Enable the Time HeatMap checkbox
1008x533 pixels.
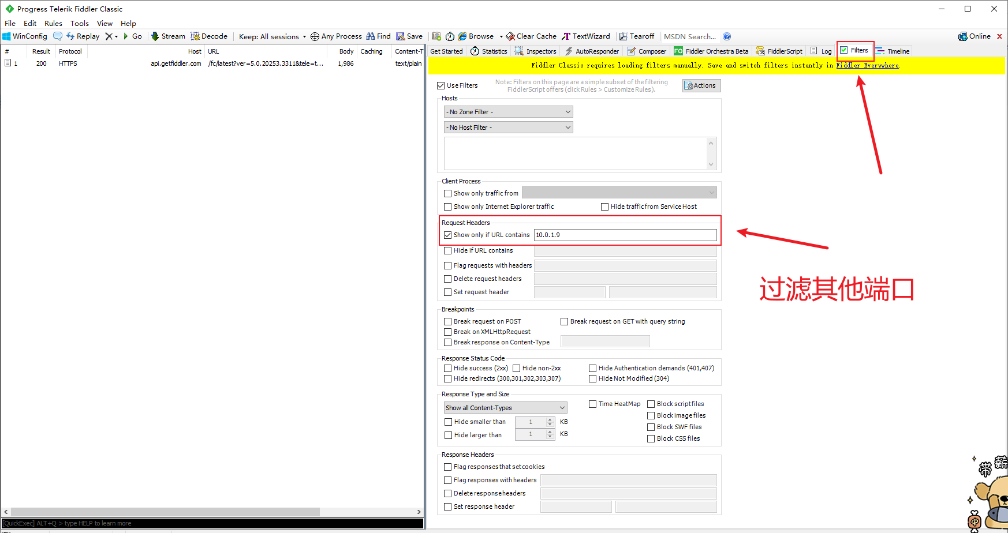coord(592,404)
